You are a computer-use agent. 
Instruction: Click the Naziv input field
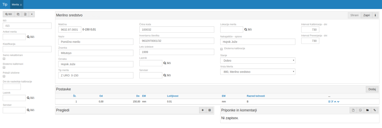pyautogui.click(x=96, y=42)
